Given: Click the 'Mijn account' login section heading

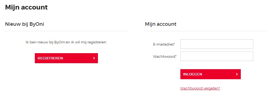Looking at the screenshot, I should pos(161,24).
